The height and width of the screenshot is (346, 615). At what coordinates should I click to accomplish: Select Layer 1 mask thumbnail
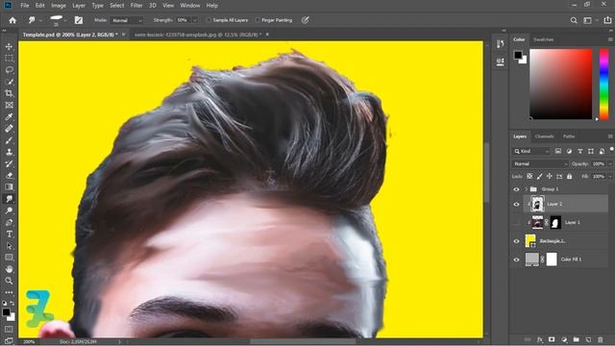click(x=555, y=222)
